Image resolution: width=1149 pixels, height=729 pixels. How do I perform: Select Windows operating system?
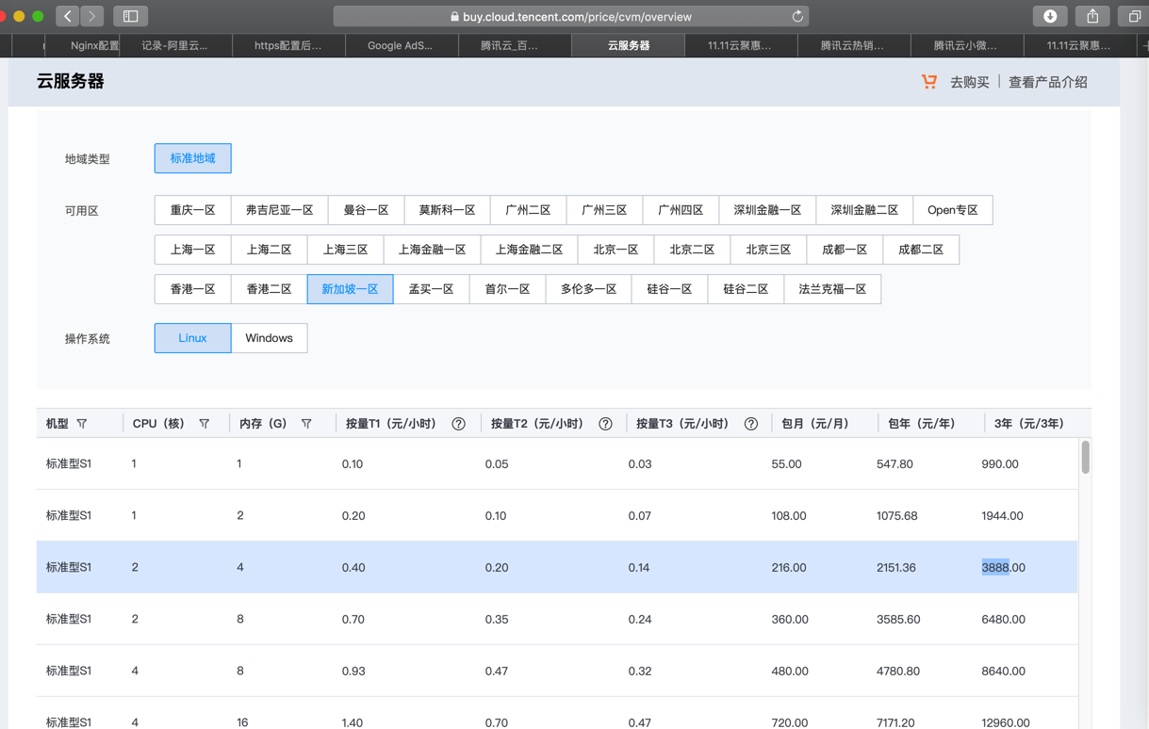(269, 338)
